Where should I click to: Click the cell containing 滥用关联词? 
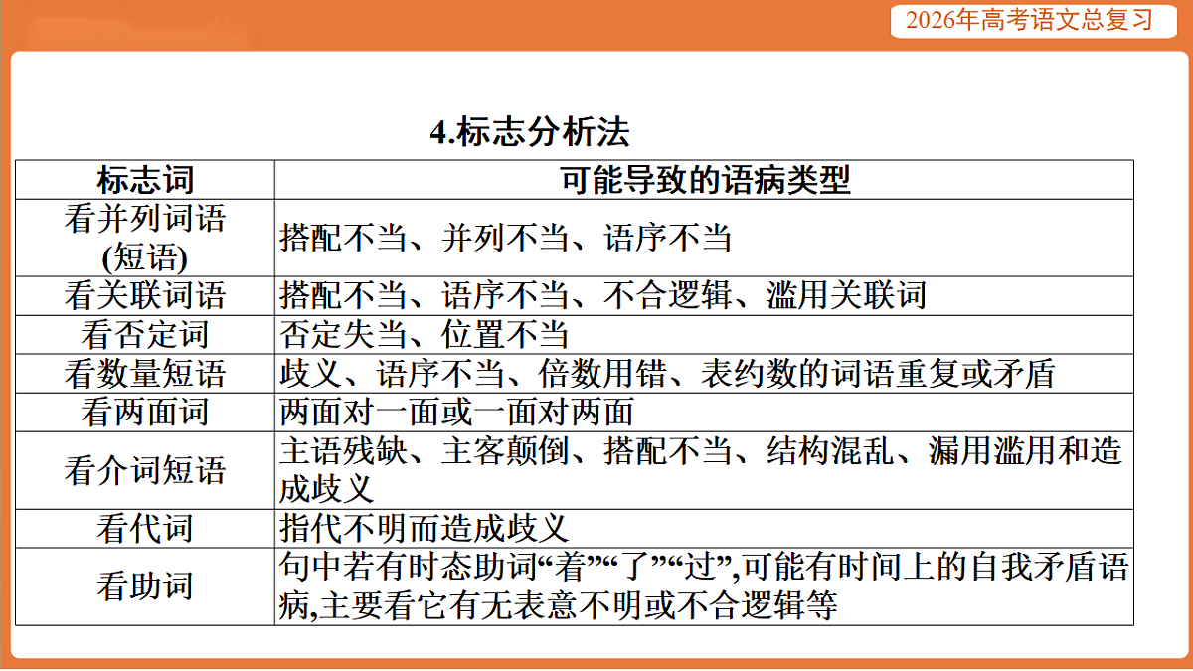pos(704,295)
